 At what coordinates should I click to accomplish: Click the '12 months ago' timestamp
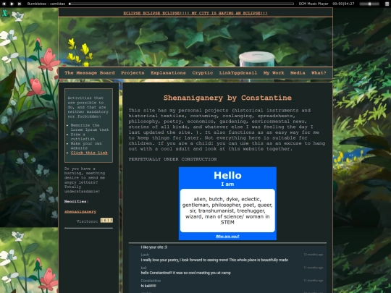pyautogui.click(x=314, y=255)
